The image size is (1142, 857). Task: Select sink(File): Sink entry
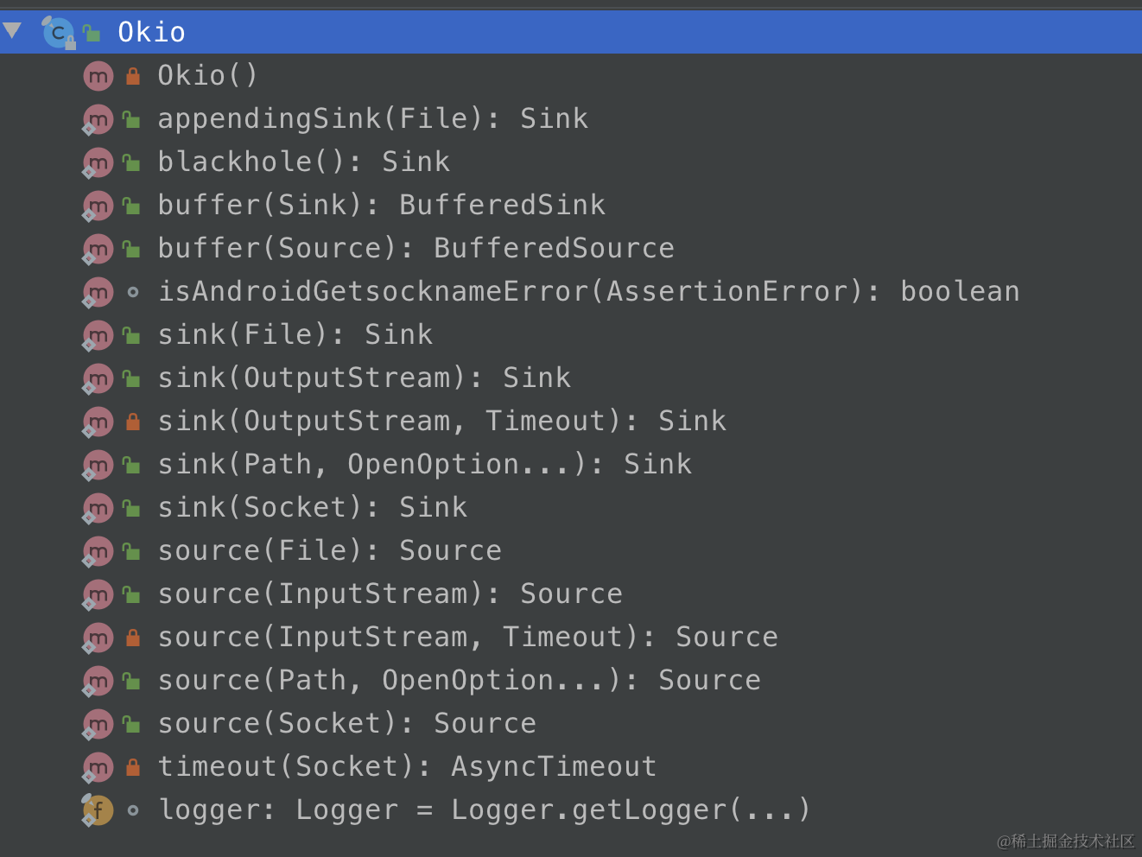pos(295,334)
